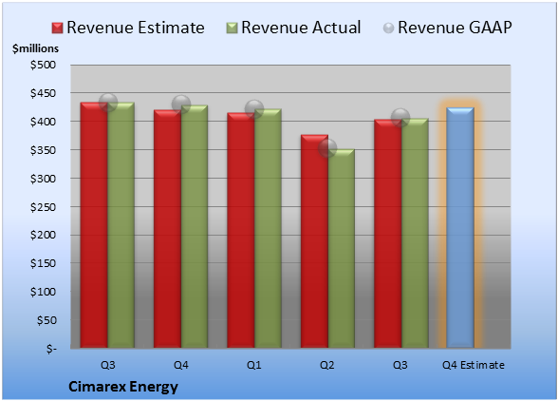Click the '$400' axis value

click(43, 122)
